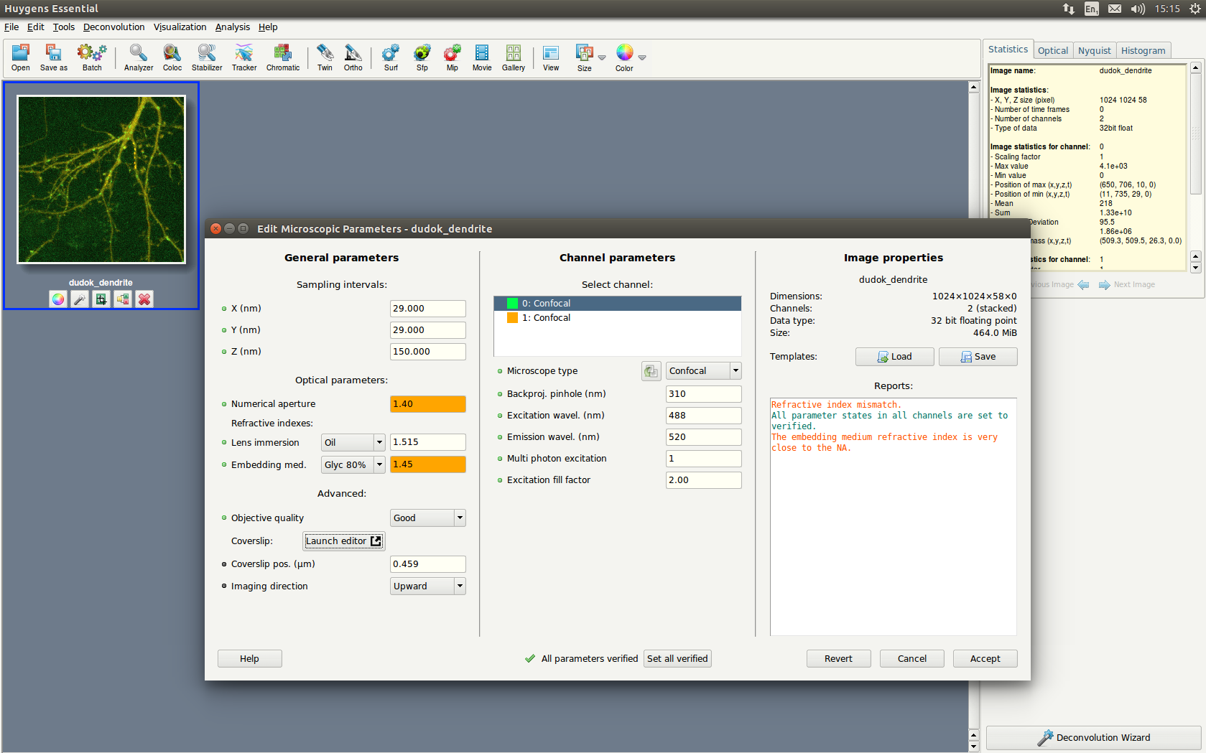Click the Set all verified button
Image resolution: width=1206 pixels, height=753 pixels.
pos(677,659)
